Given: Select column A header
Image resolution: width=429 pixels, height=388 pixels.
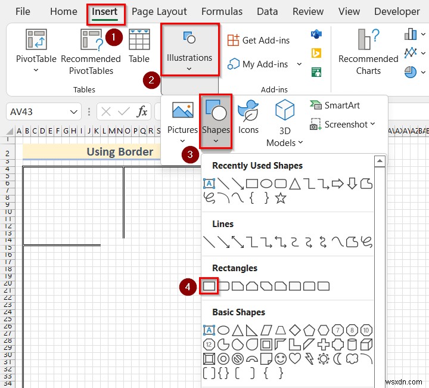Looking at the screenshot, I should pos(19,131).
